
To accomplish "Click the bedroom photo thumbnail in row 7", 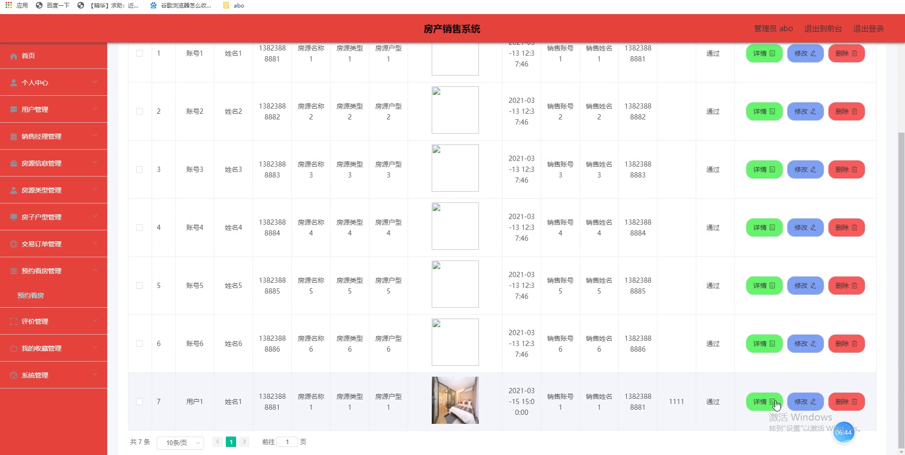I will (455, 400).
